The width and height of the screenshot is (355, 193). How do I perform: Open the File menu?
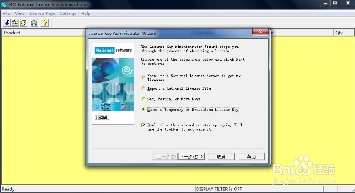tap(7, 14)
